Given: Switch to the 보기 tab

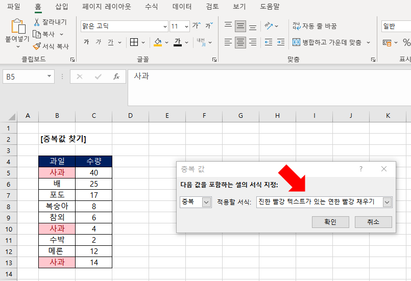Looking at the screenshot, I should pyautogui.click(x=239, y=6).
